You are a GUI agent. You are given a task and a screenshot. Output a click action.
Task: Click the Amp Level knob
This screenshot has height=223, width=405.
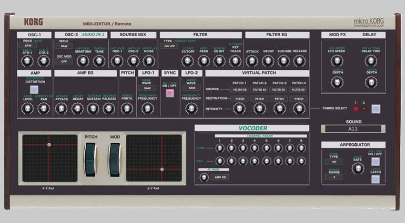27,109
